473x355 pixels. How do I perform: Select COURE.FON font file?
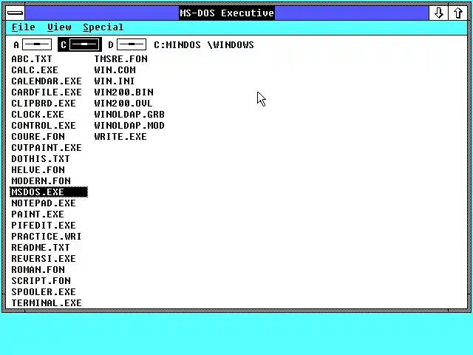(x=38, y=136)
